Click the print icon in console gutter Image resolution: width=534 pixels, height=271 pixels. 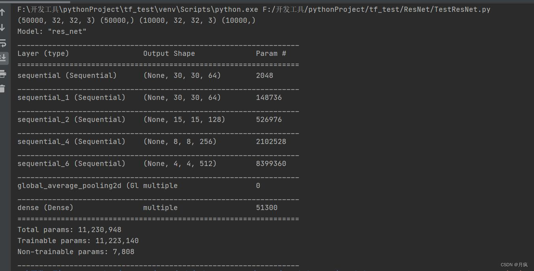(2, 74)
